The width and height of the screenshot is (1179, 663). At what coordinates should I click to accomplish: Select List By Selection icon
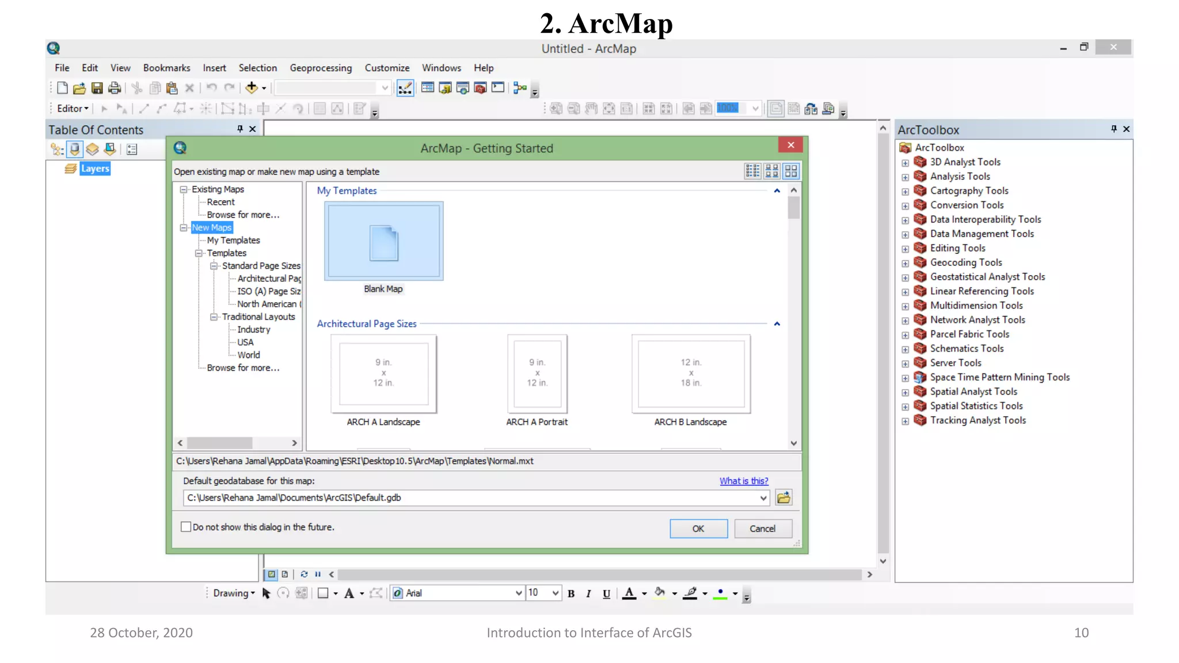click(109, 150)
